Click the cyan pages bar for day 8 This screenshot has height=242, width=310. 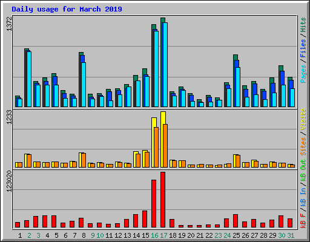84,85
